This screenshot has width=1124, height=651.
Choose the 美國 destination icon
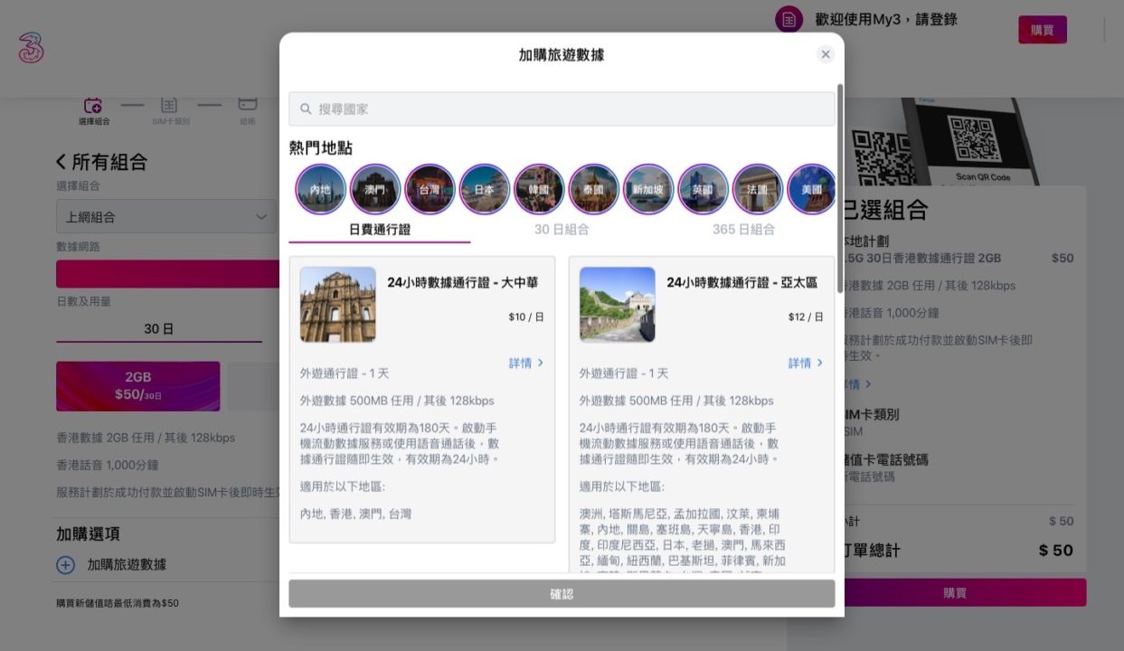811,190
